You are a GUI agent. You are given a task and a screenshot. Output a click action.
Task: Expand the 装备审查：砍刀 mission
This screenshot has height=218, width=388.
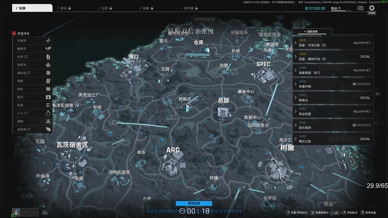coord(333,70)
